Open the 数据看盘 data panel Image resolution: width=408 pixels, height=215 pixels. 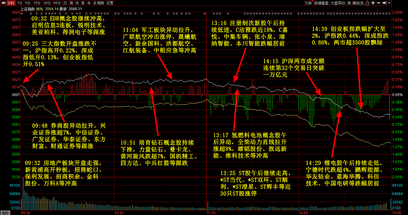point(321,3)
